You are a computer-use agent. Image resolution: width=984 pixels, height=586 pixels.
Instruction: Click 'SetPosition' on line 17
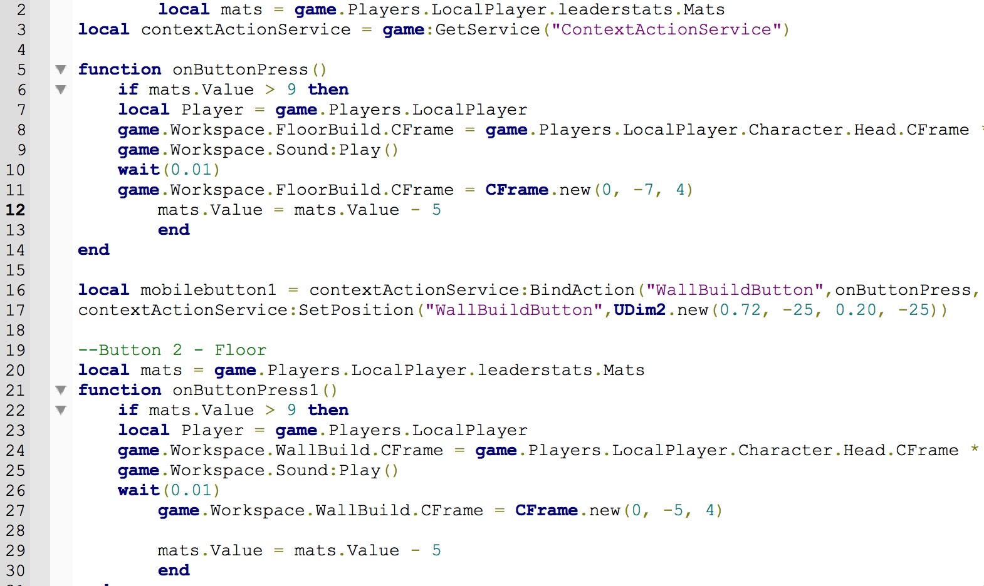356,310
